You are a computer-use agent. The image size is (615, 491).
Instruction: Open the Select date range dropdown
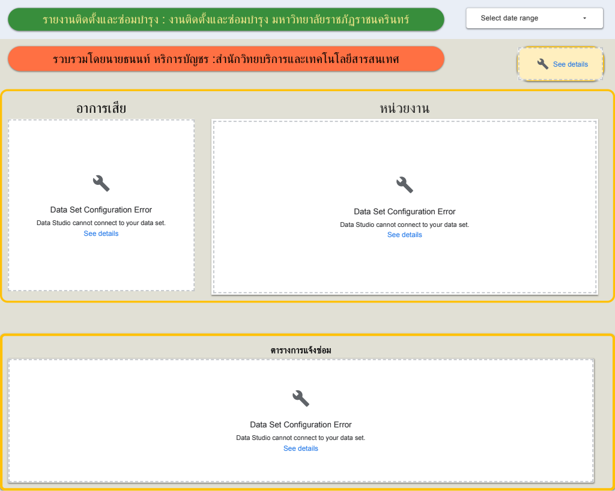click(x=534, y=18)
